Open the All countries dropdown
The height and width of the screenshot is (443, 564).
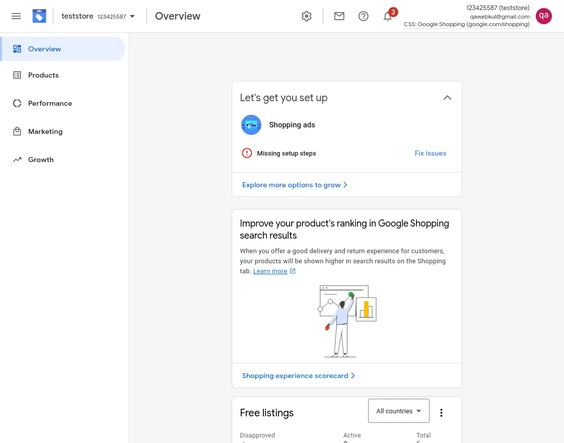[x=398, y=411]
